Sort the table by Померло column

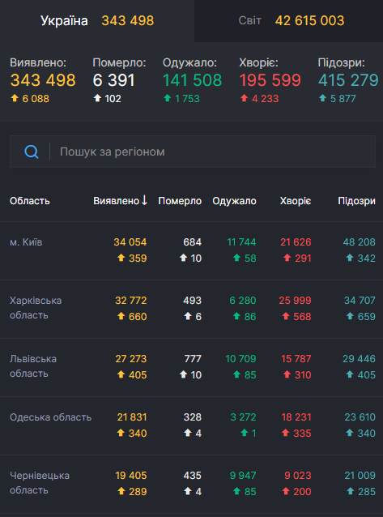pos(180,201)
